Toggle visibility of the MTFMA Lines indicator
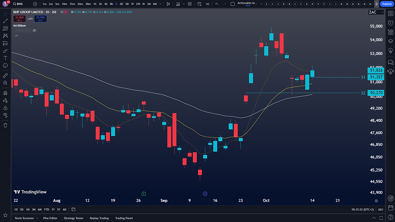The width and height of the screenshot is (395, 222). pyautogui.click(x=35, y=31)
